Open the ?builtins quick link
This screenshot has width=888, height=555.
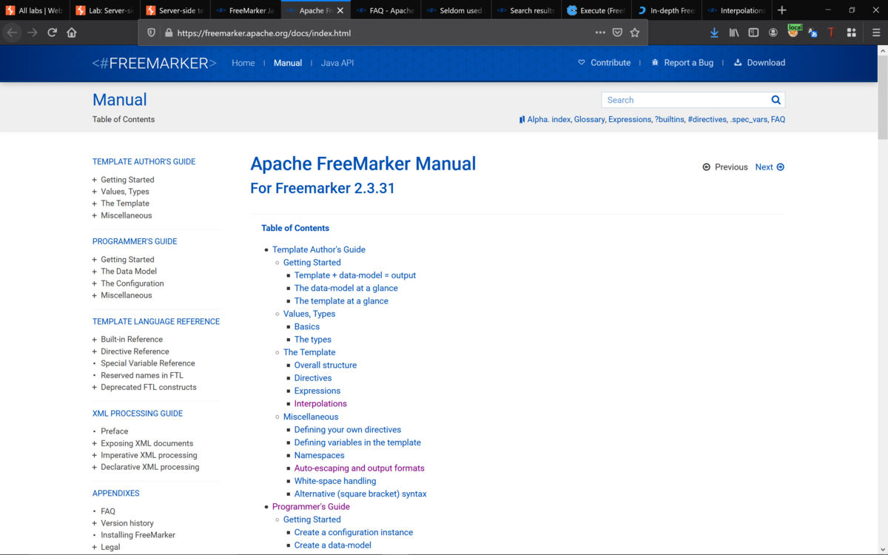669,119
